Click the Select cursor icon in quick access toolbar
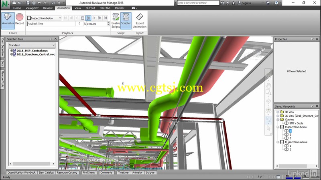This screenshot has height=180, width=321. (59, 3)
